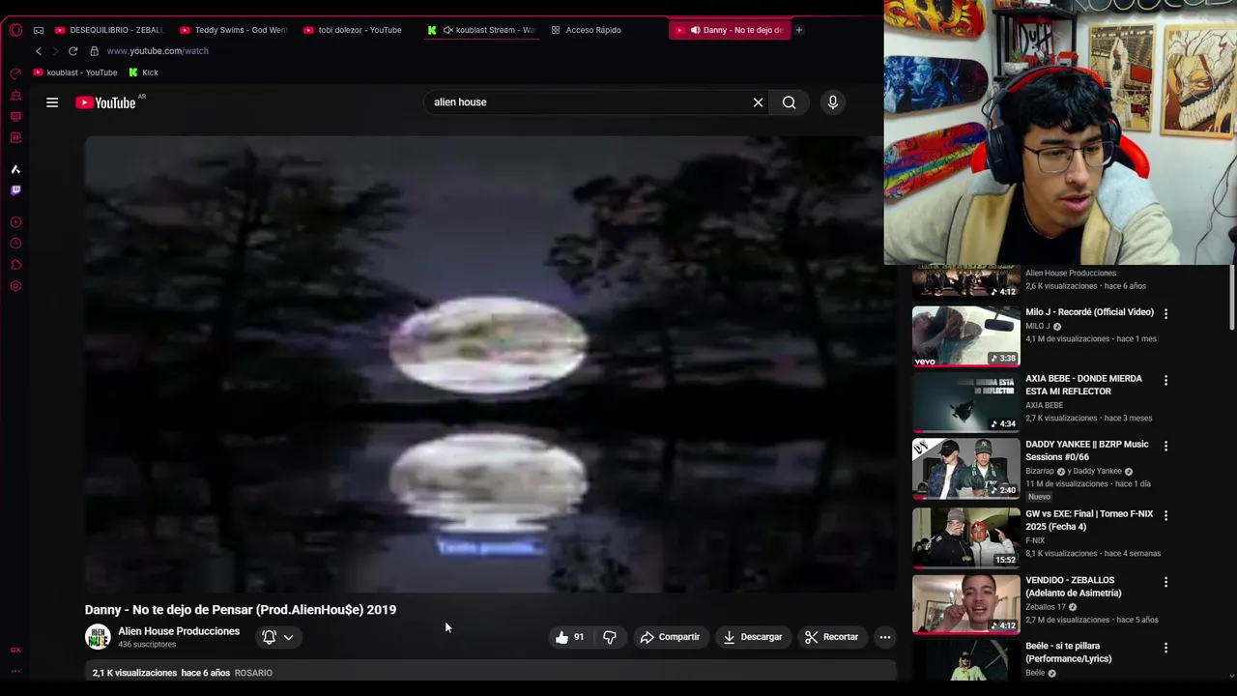Open GX Control speedometer panel in sidebar
Image resolution: width=1237 pixels, height=696 pixels.
15,73
